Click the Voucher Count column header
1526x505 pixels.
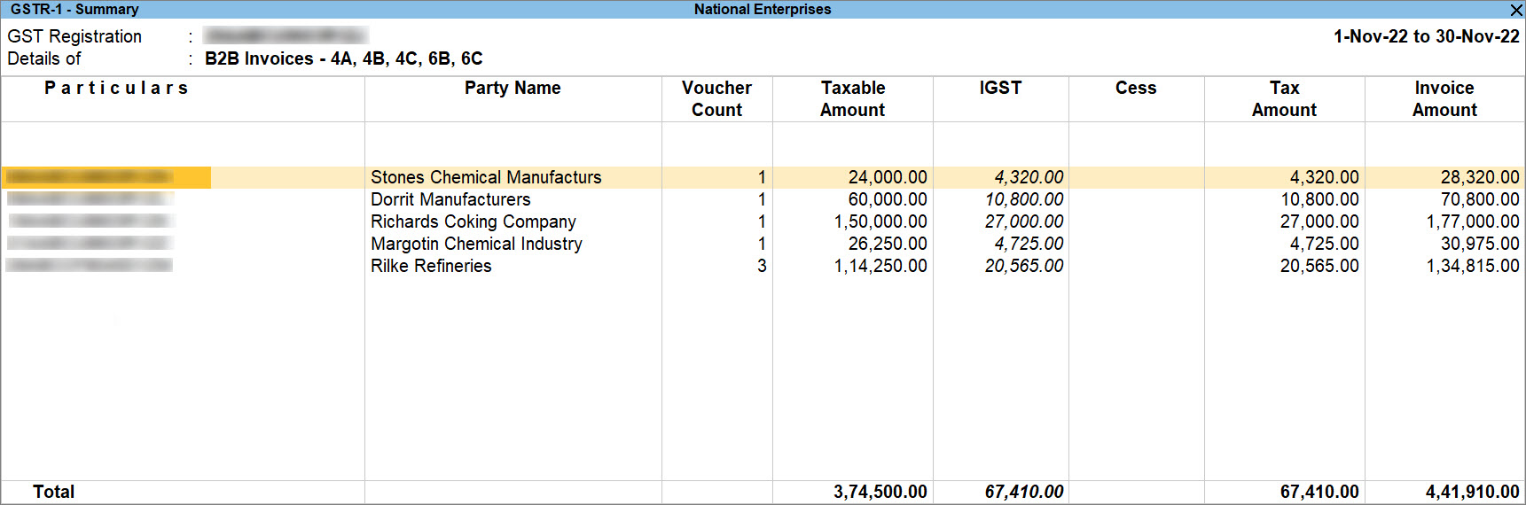coord(716,98)
